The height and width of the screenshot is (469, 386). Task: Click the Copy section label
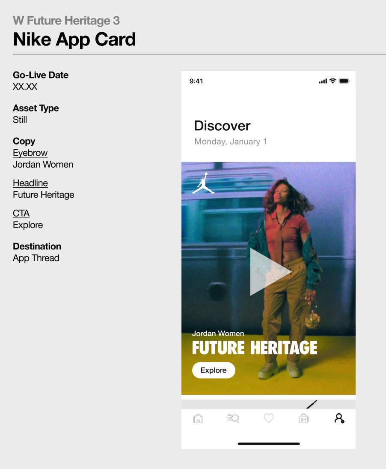coord(24,141)
